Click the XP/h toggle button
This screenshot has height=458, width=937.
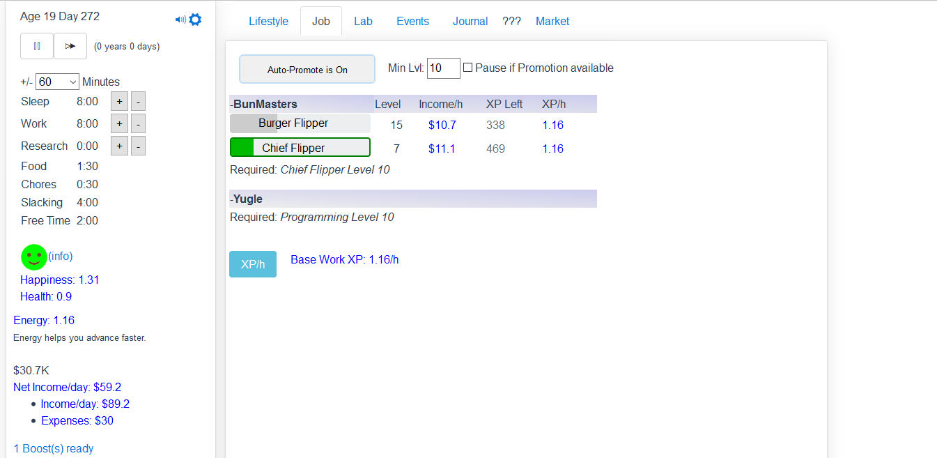coord(253,264)
